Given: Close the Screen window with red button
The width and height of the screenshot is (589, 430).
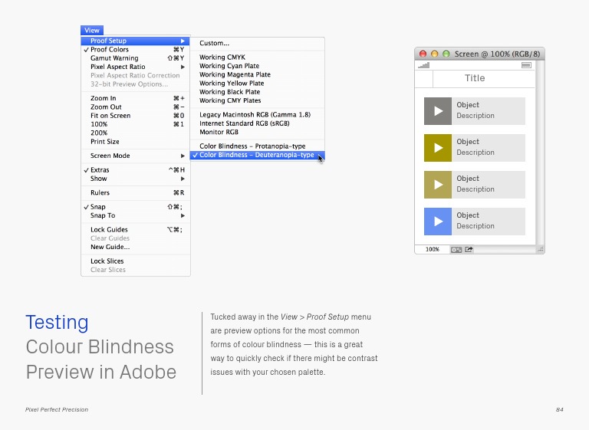Looking at the screenshot, I should pos(423,54).
